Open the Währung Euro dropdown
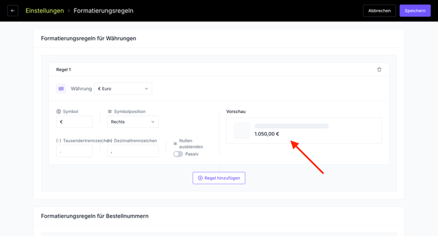Screen dimensions: 438x236 pyautogui.click(x=123, y=88)
